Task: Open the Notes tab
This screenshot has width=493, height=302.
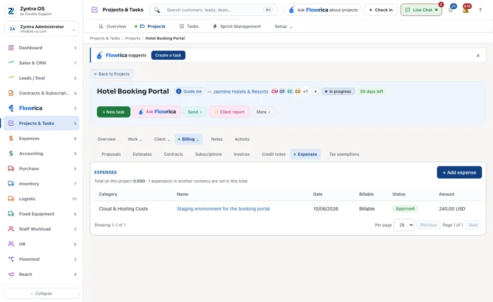Action: pyautogui.click(x=217, y=139)
